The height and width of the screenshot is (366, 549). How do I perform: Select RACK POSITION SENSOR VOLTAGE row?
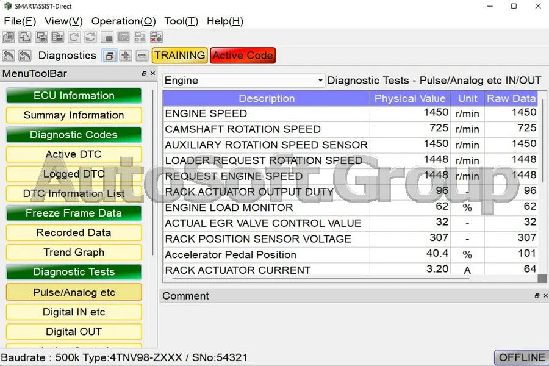pos(351,239)
